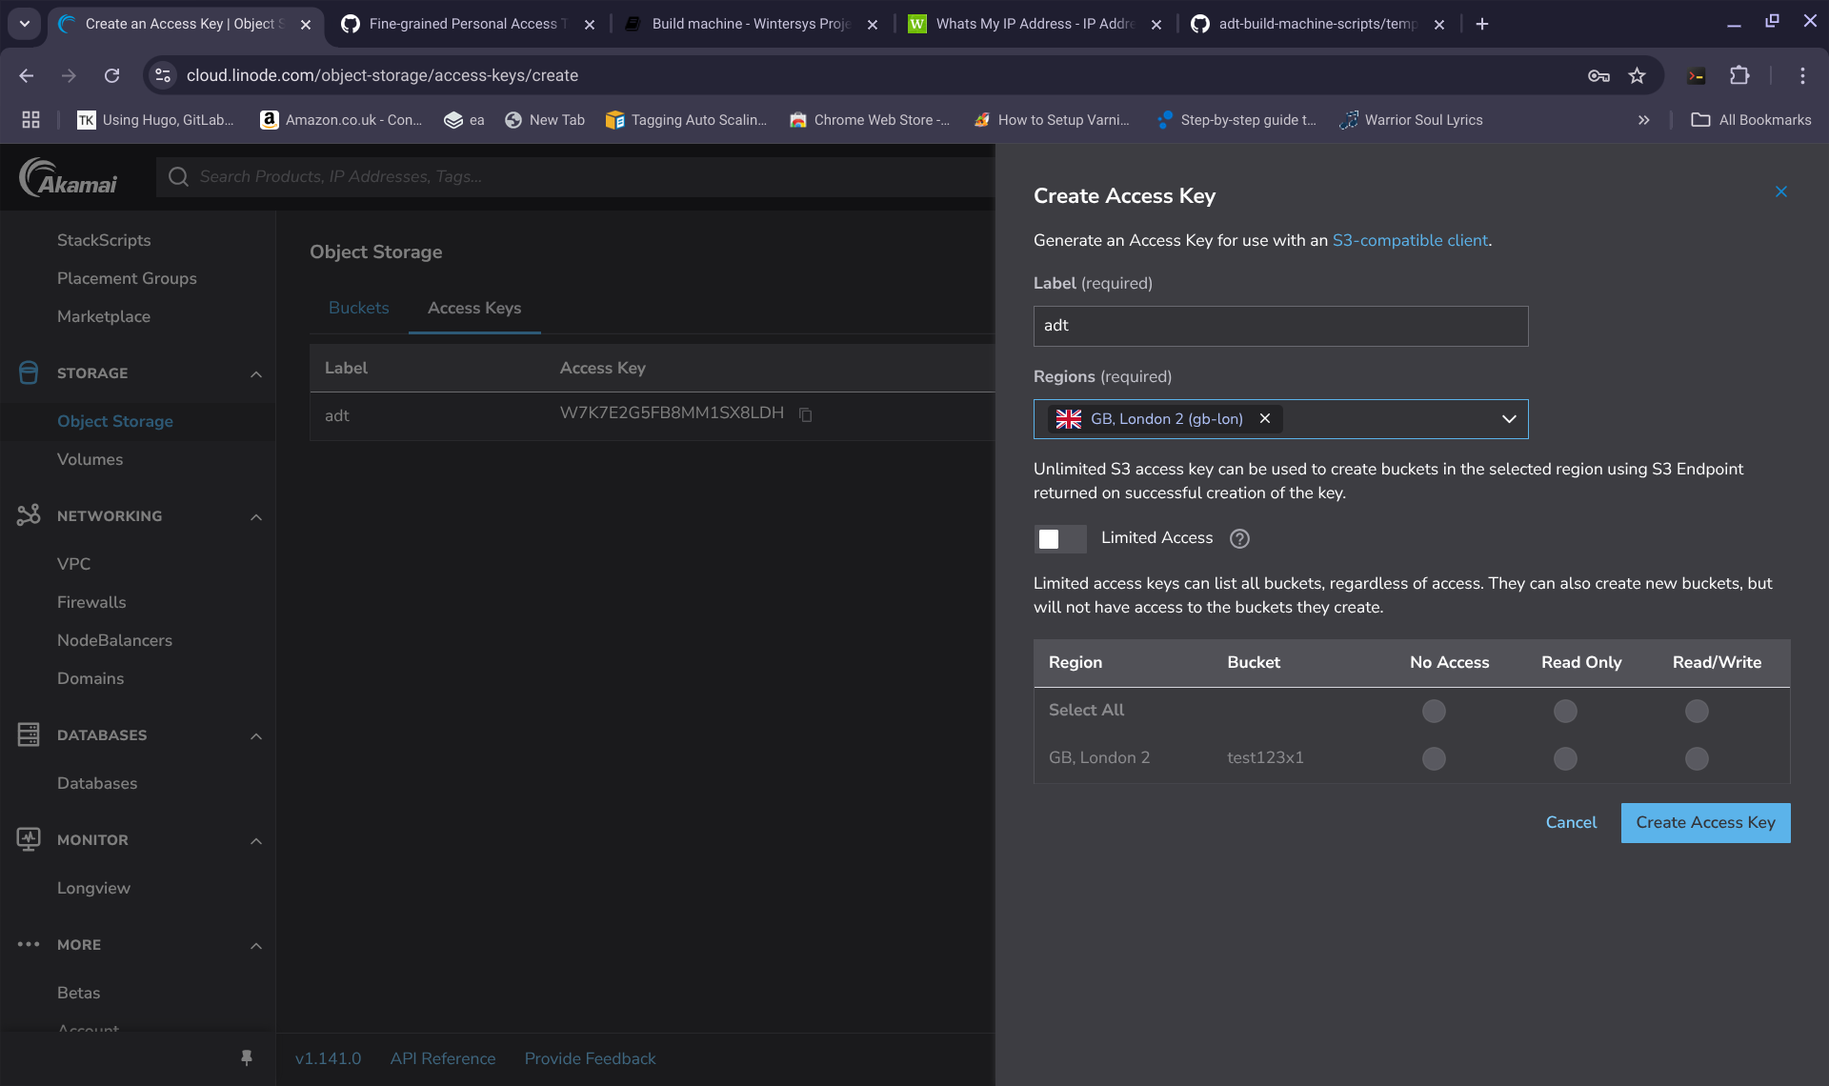
Task: Bookmark this page with star icon
Action: 1637,75
